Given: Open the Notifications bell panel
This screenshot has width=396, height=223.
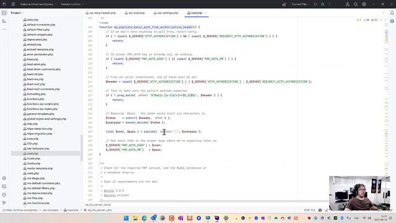Looking at the screenshot, I should tap(392, 12).
